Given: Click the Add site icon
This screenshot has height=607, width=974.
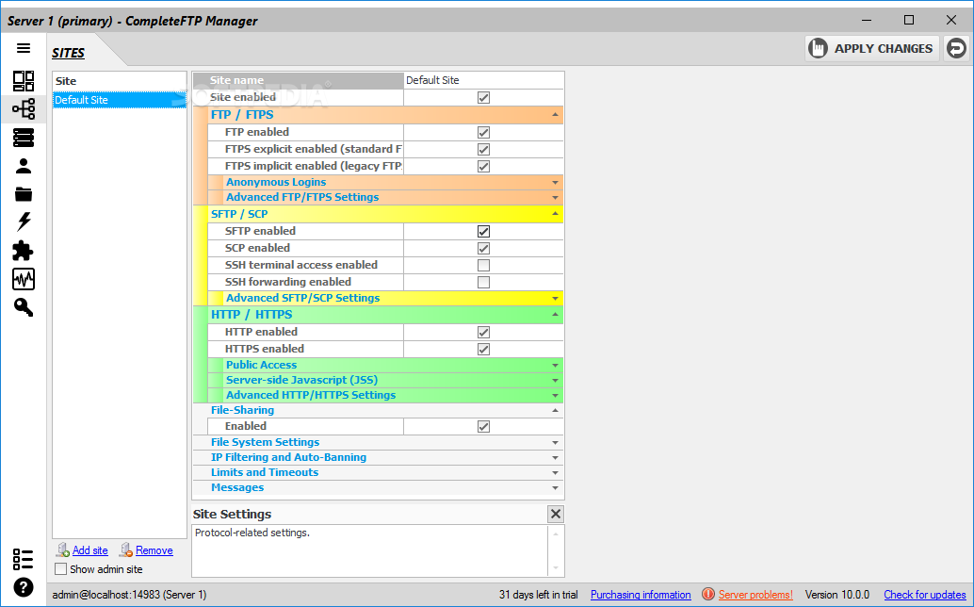Looking at the screenshot, I should tap(63, 550).
